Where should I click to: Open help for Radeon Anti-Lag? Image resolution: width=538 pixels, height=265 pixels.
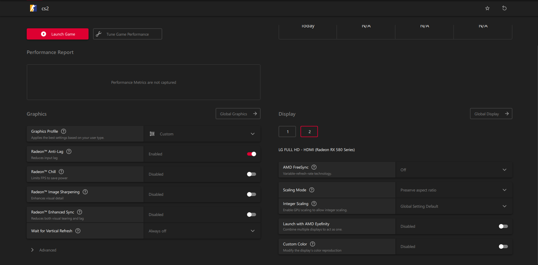click(x=69, y=151)
